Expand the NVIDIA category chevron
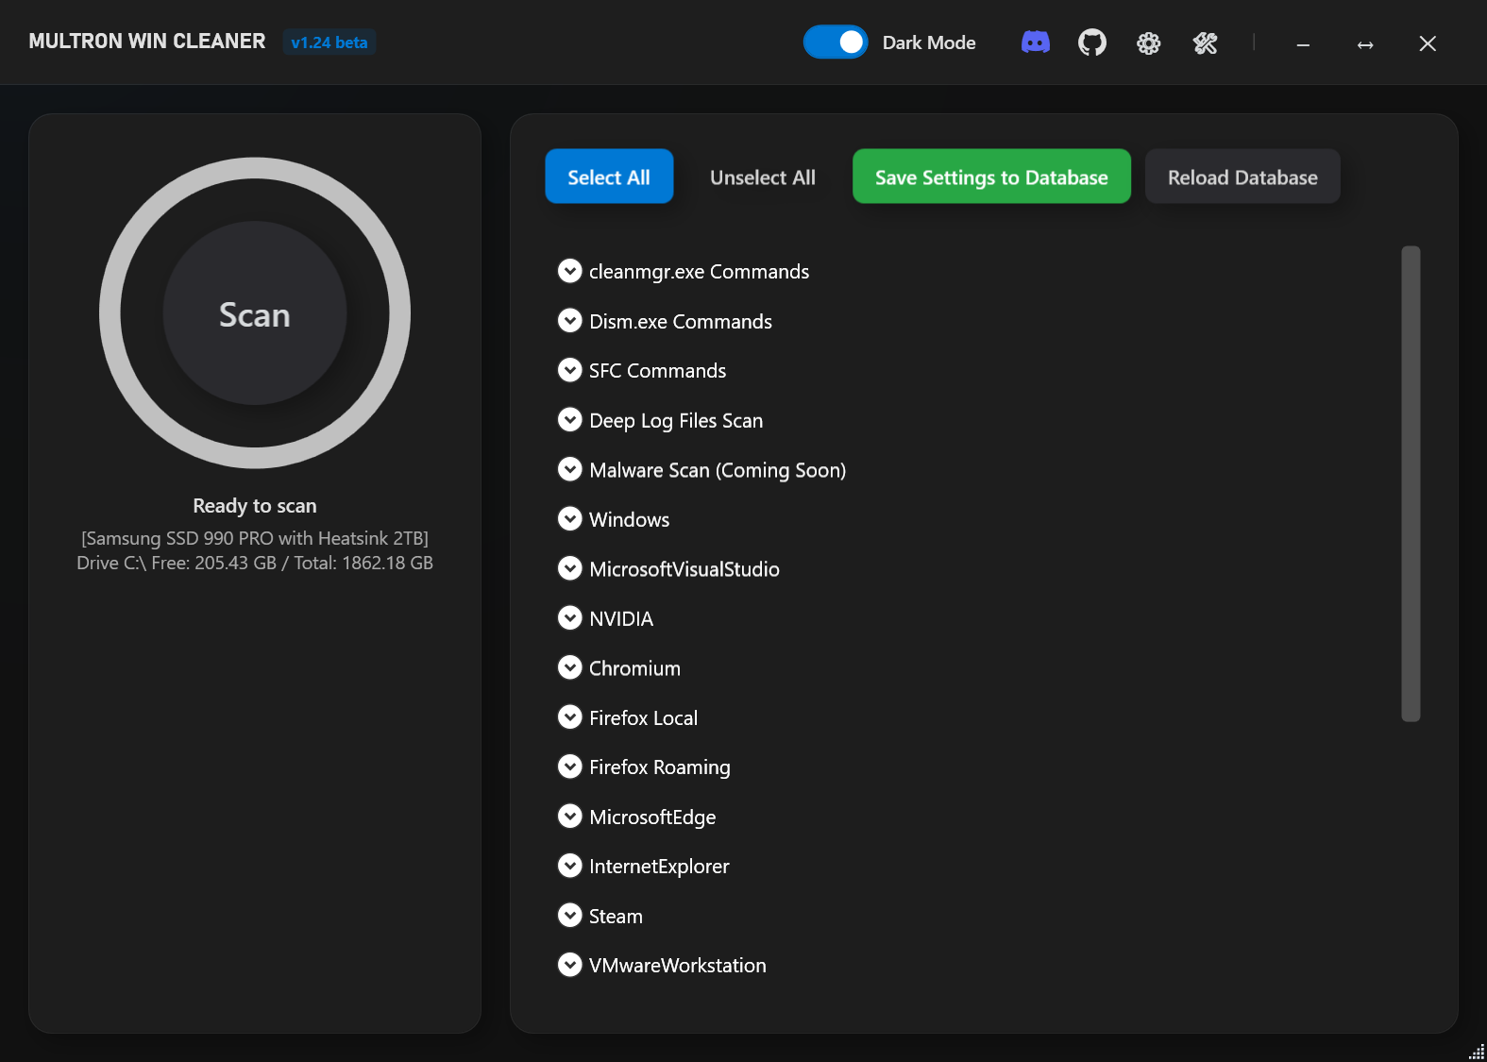Screen dimensions: 1487x1062 pyautogui.click(x=570, y=618)
